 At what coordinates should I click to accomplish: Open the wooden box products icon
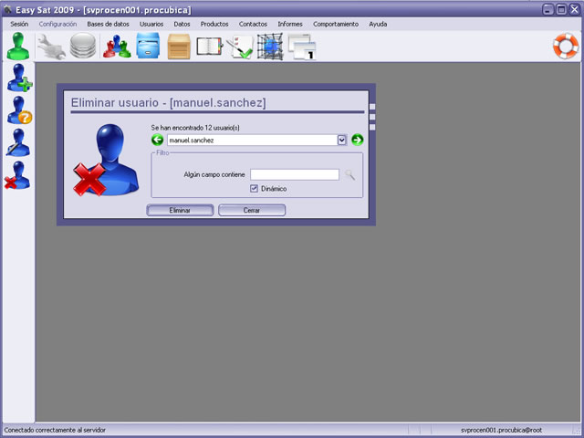[x=179, y=47]
